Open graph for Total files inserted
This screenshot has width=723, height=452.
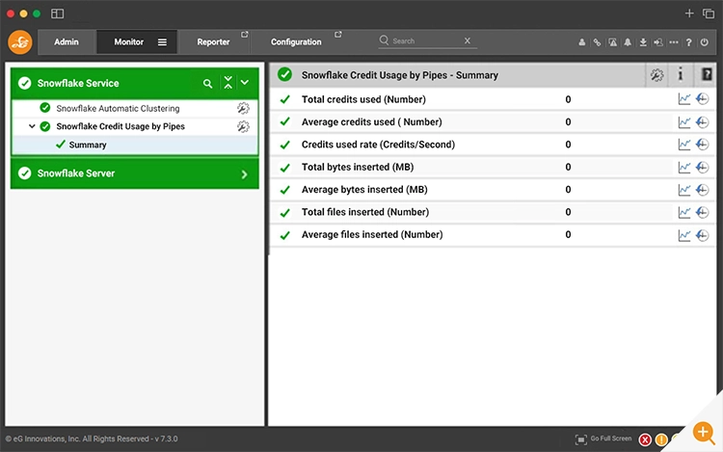684,212
